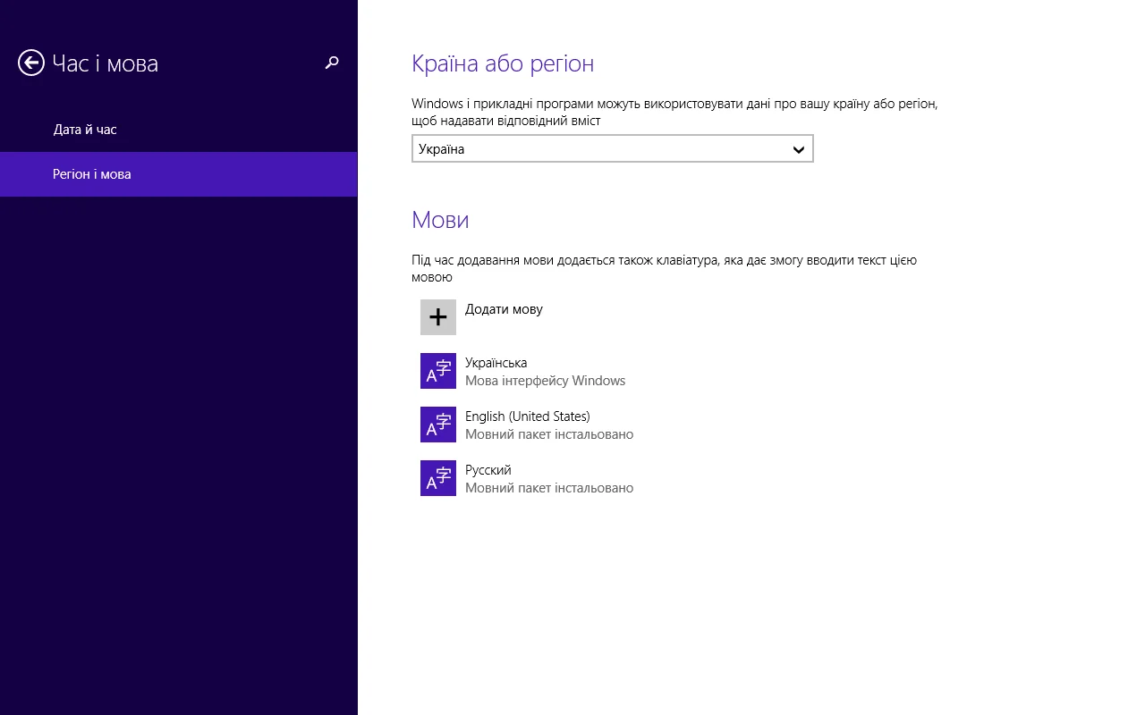
Task: Click the Час і мова page title
Action: [105, 63]
